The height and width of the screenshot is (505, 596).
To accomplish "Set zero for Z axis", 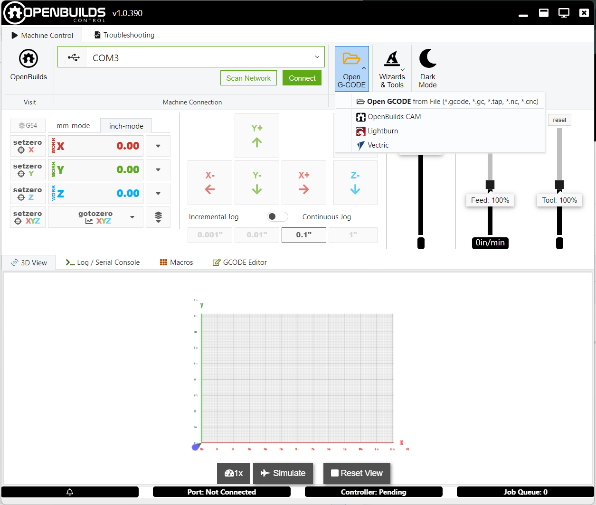I will point(28,193).
